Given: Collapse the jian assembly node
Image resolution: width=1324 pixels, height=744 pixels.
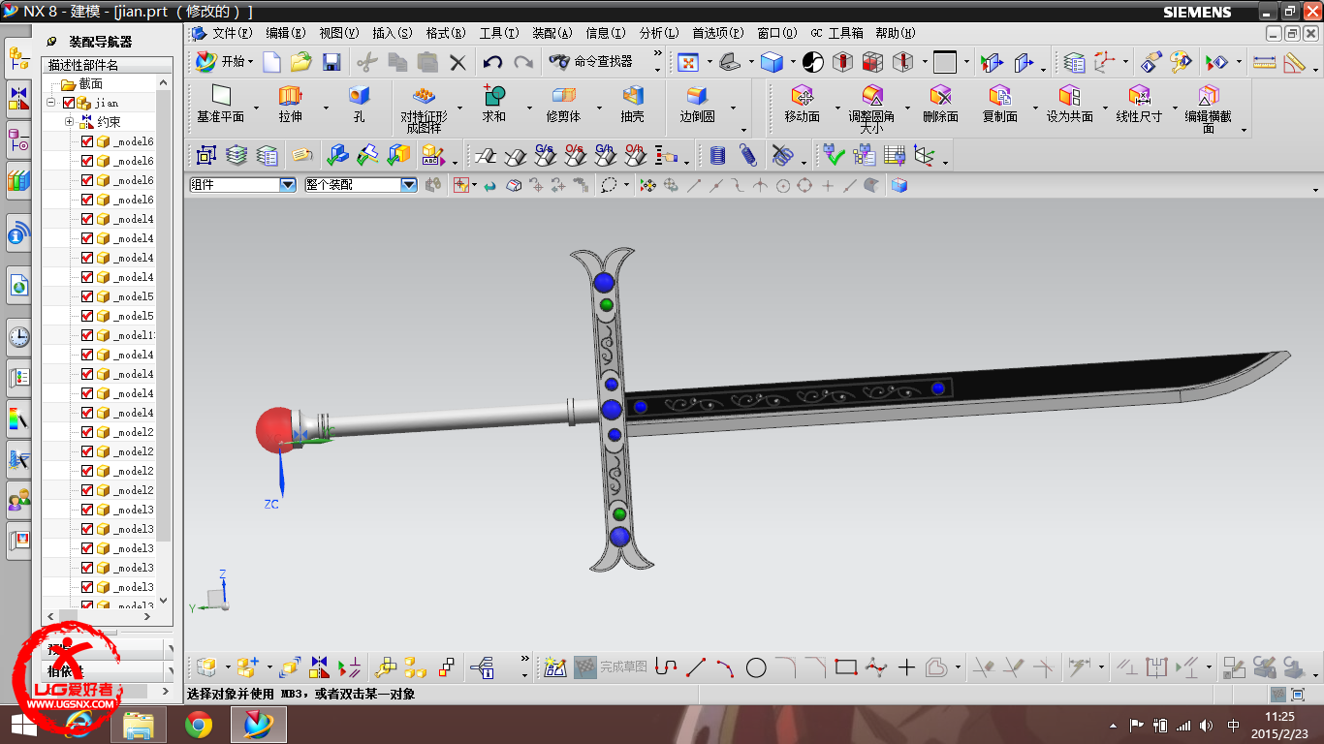Looking at the screenshot, I should (x=50, y=103).
